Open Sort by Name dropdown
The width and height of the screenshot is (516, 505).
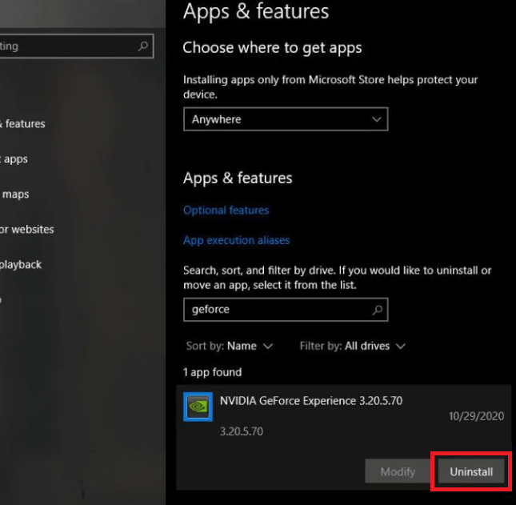point(230,346)
